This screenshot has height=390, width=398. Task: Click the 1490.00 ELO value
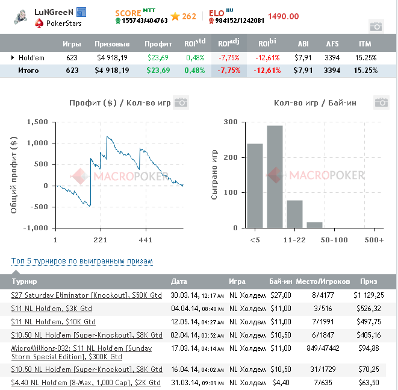pos(283,16)
